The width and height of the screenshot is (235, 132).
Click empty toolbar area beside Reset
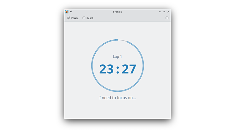click(x=129, y=18)
